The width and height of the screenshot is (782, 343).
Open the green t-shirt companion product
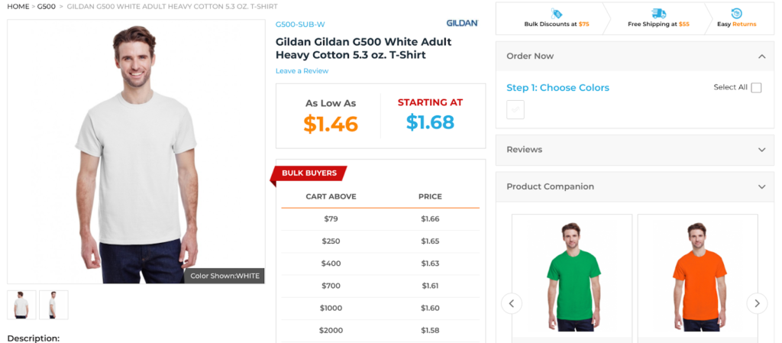[572, 276]
